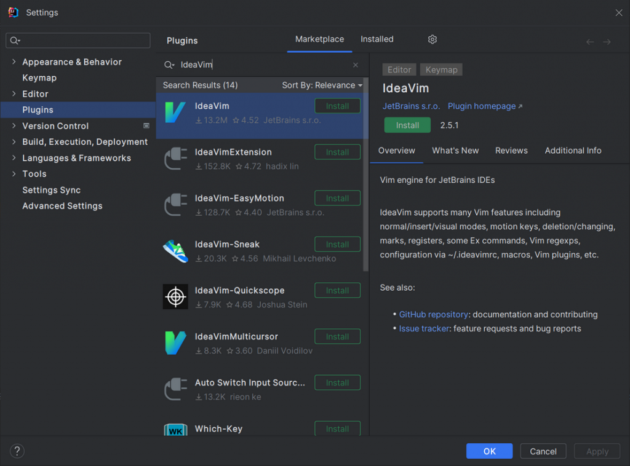The image size is (630, 466).
Task: Select the IdeaVim-Sneak sneaker icon
Action: 175,251
